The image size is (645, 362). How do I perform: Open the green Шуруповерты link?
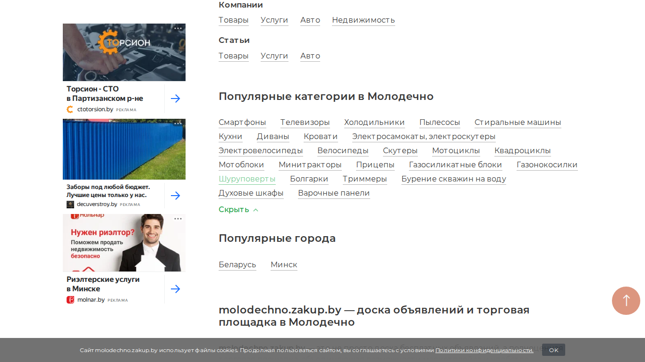(247, 179)
